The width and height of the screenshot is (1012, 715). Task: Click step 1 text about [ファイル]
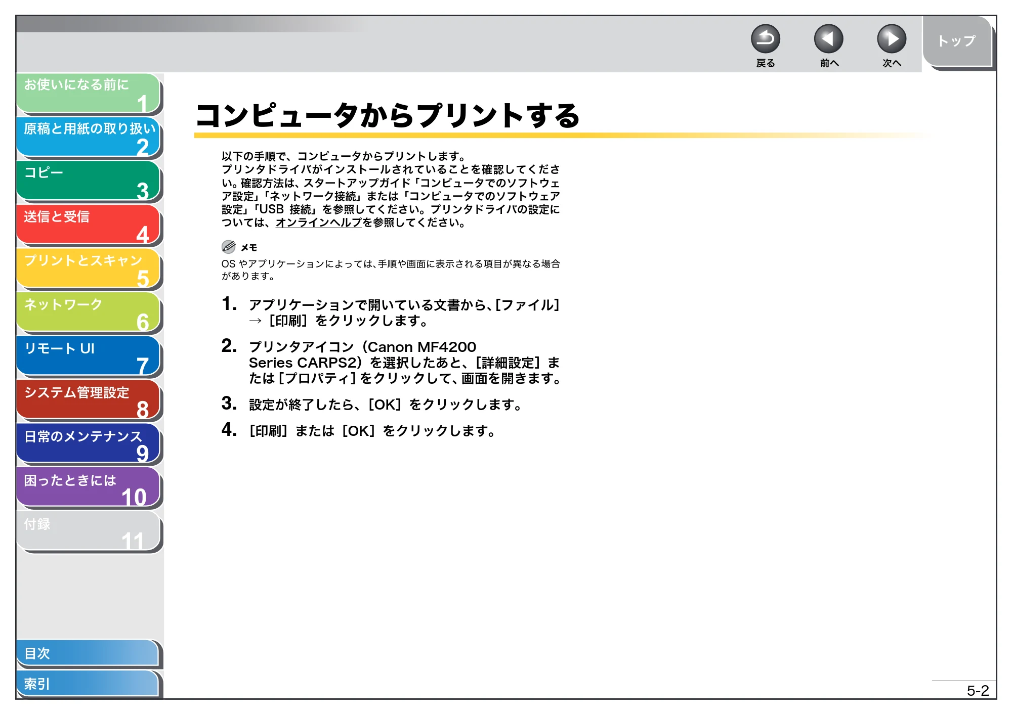tap(404, 312)
